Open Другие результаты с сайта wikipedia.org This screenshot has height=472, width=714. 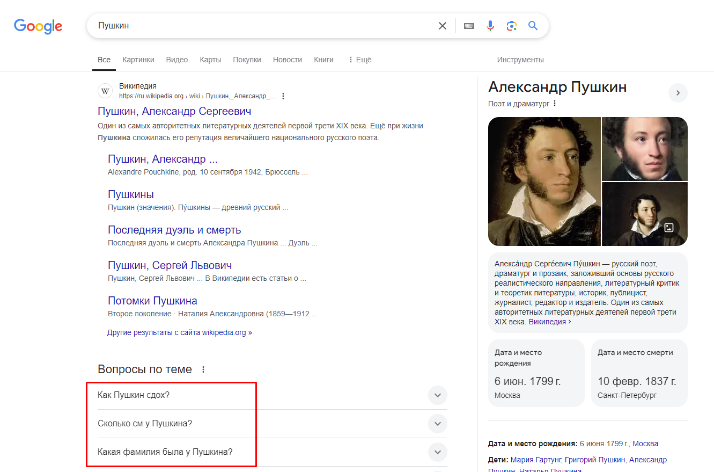(x=180, y=332)
